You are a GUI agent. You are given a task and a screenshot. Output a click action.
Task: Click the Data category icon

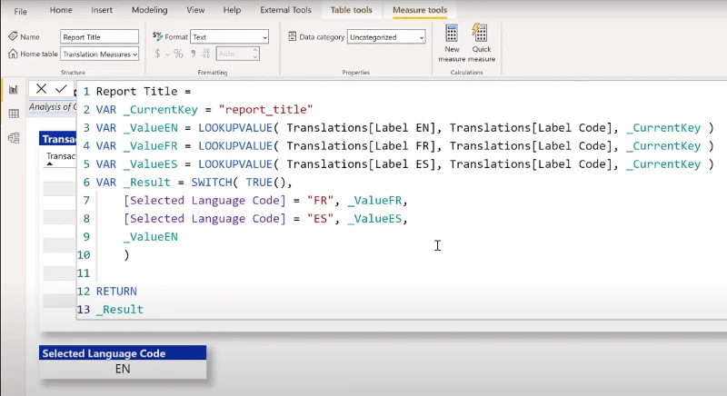292,36
